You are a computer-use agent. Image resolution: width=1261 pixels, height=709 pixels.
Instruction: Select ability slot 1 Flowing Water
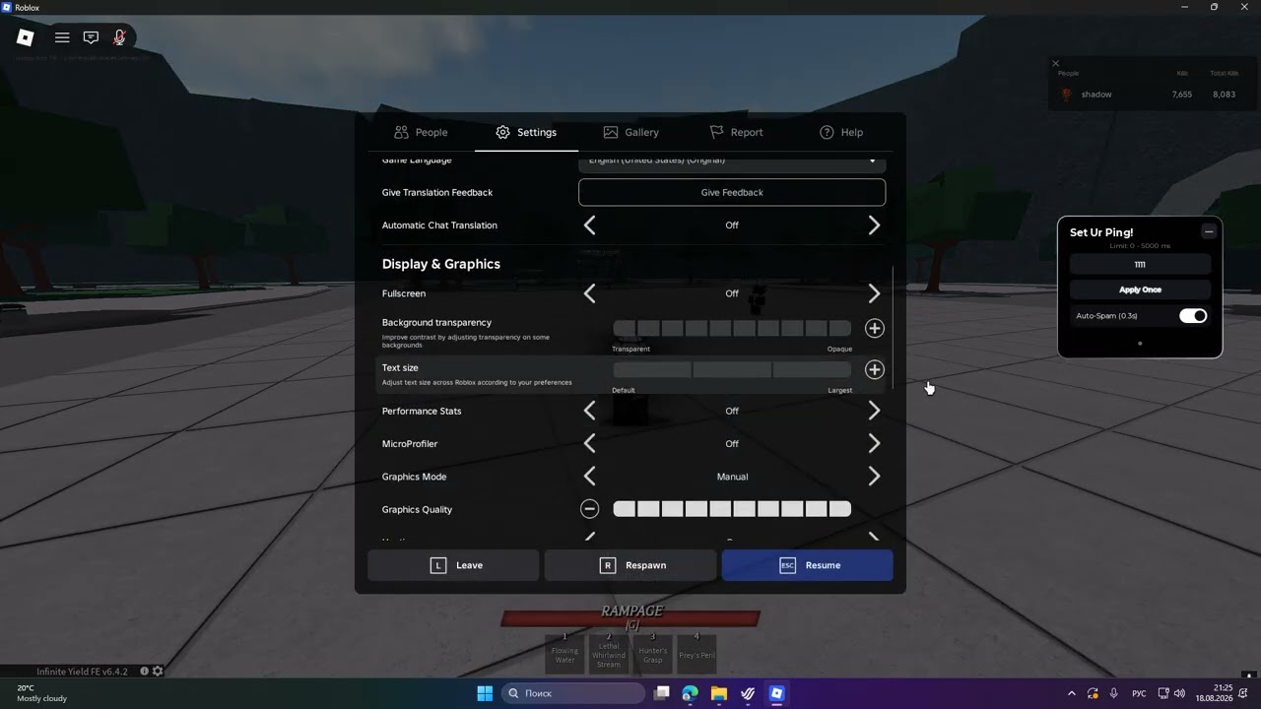(x=565, y=654)
